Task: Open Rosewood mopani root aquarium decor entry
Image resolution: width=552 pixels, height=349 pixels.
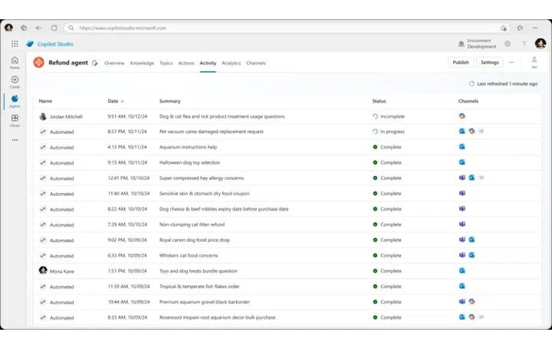Action: click(x=217, y=318)
